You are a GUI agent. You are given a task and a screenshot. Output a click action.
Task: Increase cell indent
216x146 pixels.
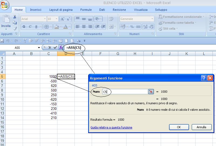103,27
